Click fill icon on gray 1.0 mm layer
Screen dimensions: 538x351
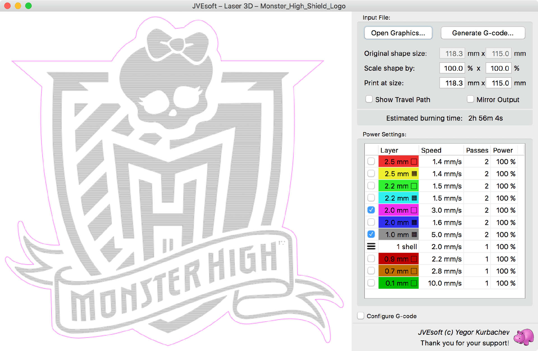[414, 235]
